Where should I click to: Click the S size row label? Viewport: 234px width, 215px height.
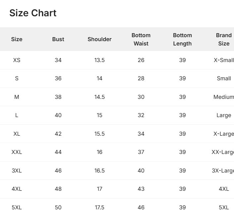(17, 78)
